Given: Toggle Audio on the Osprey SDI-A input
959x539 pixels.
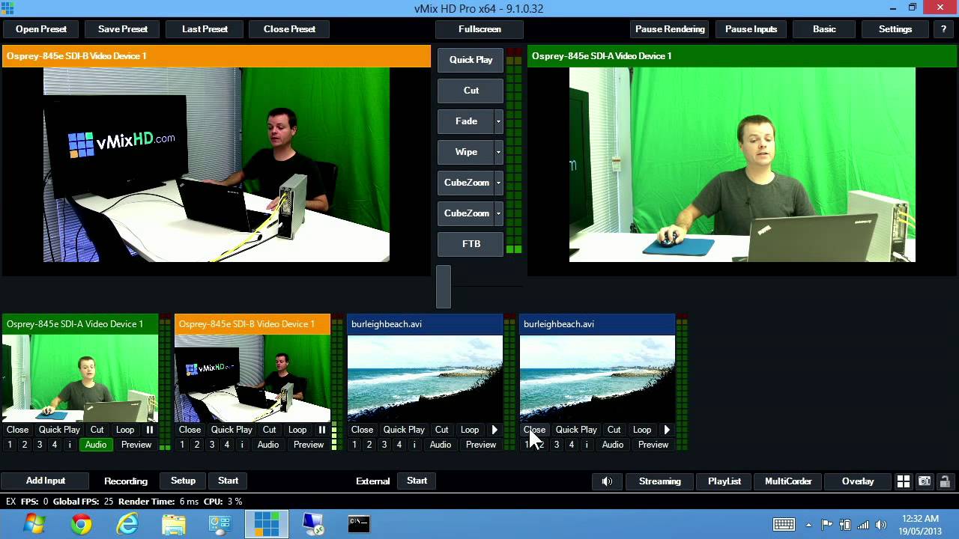Looking at the screenshot, I should 95,445.
